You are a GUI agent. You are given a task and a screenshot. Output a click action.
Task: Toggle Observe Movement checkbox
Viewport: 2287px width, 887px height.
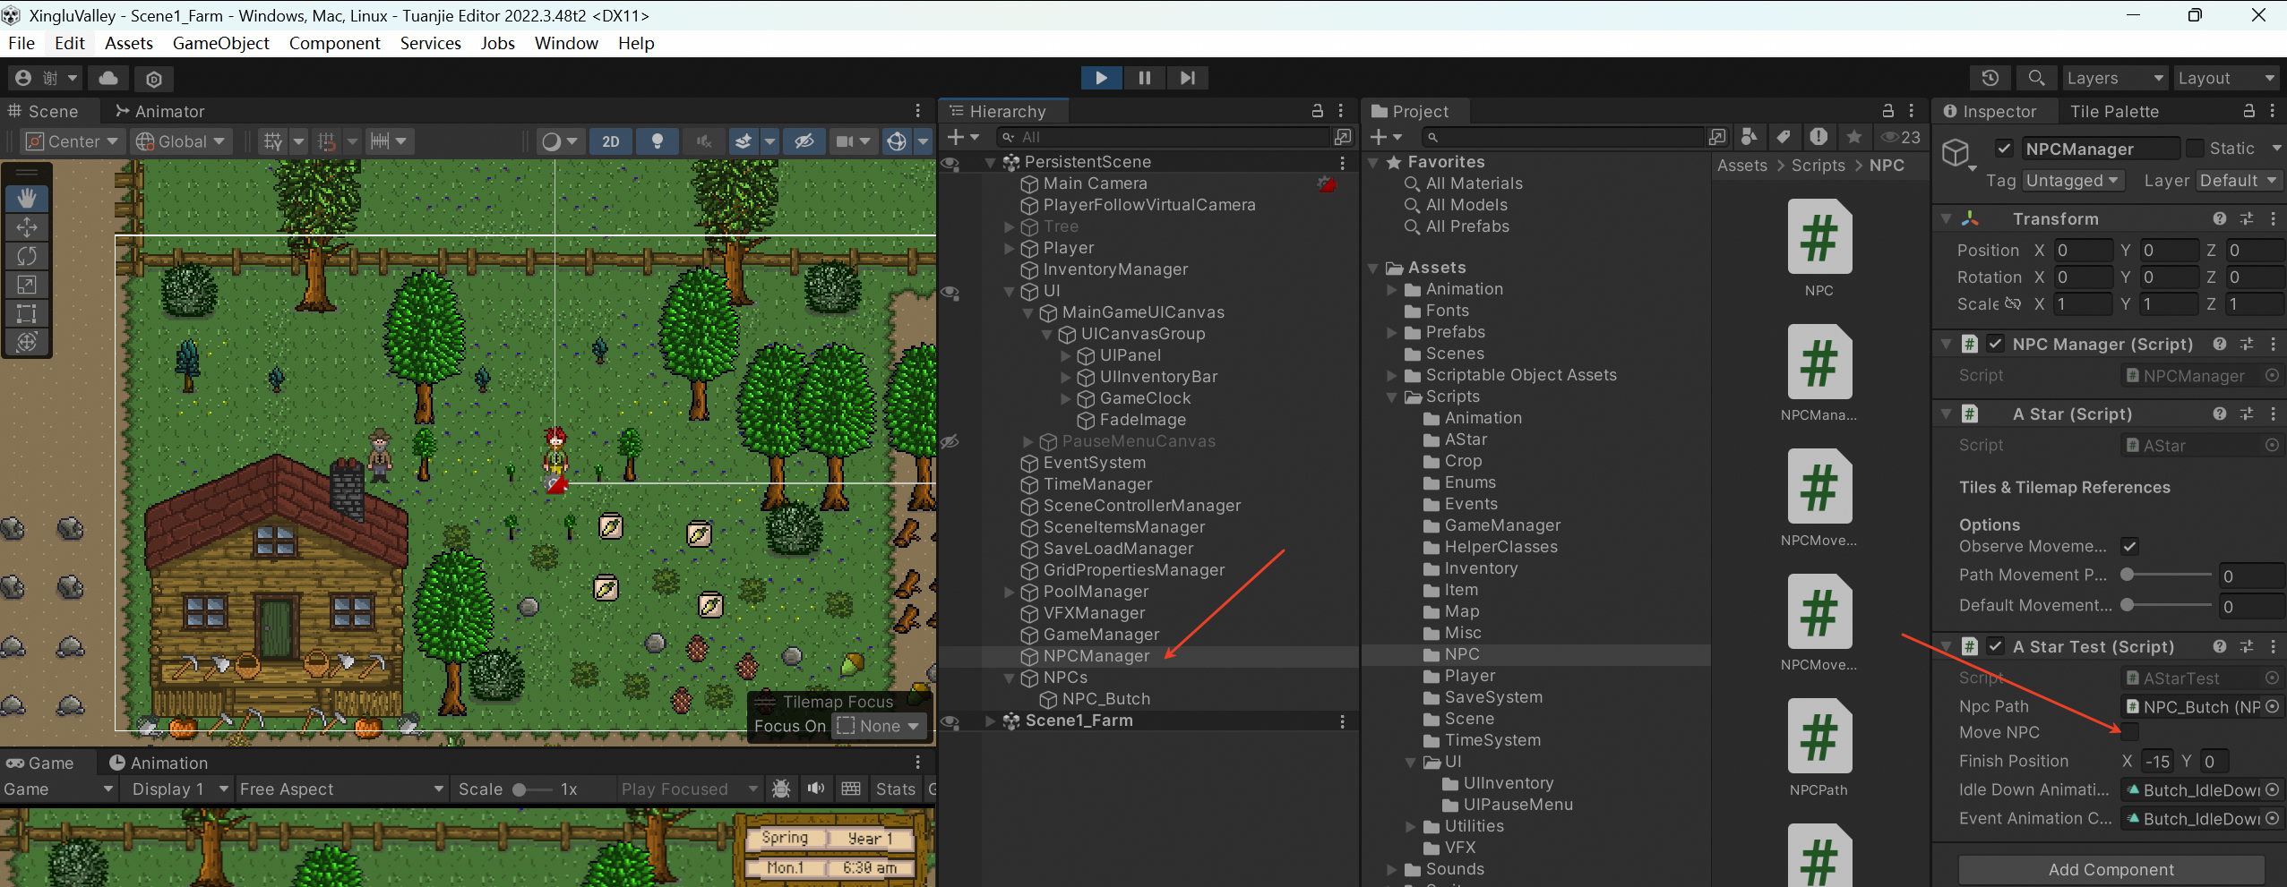click(2130, 547)
